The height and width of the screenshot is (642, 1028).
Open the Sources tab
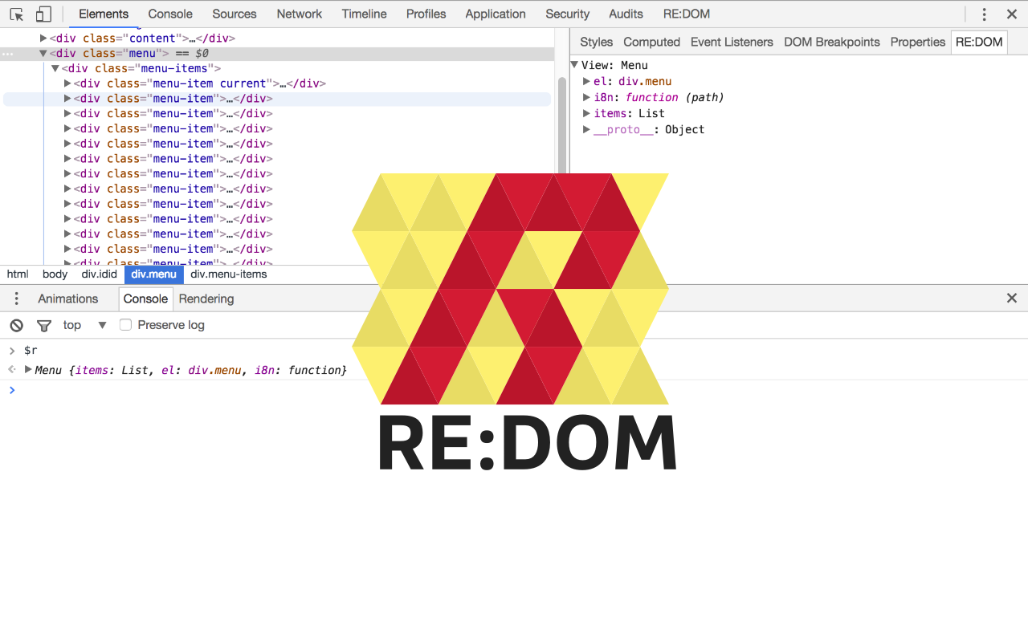pyautogui.click(x=235, y=14)
